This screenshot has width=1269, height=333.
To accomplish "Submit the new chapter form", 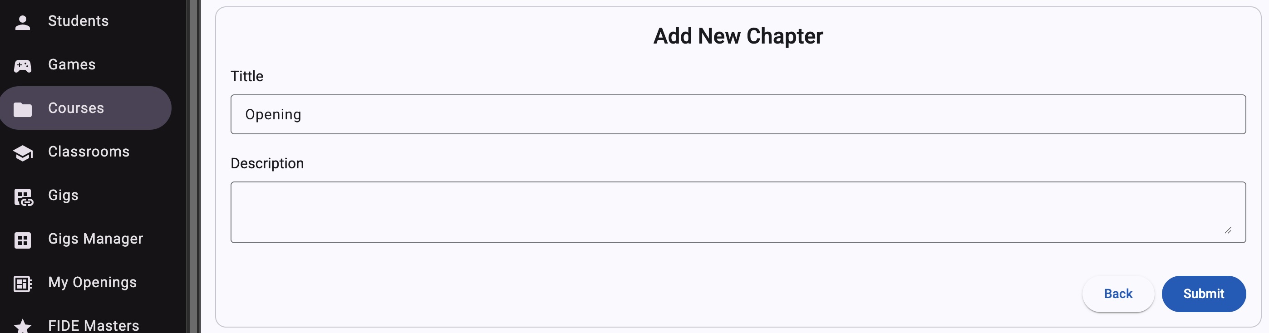I will pyautogui.click(x=1204, y=294).
